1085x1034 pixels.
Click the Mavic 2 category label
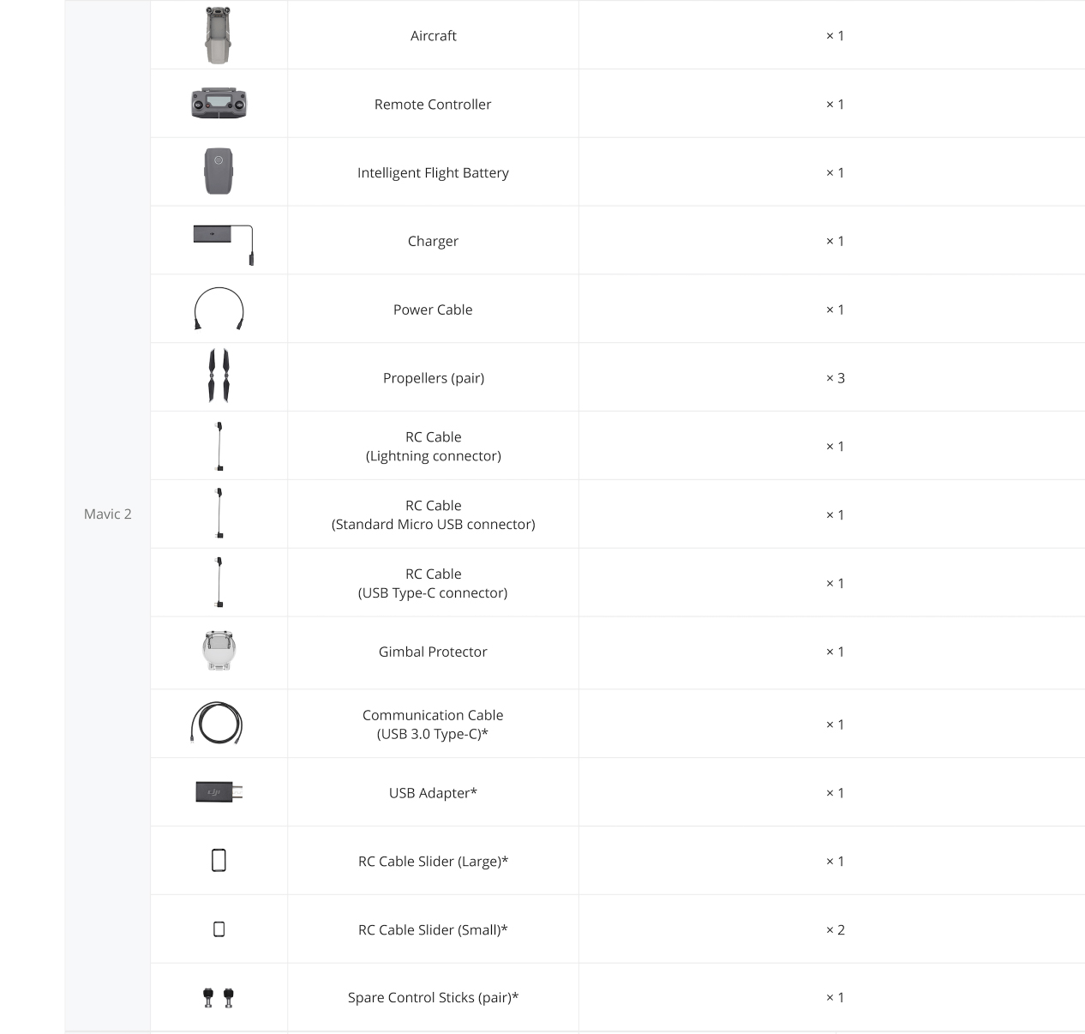point(108,514)
